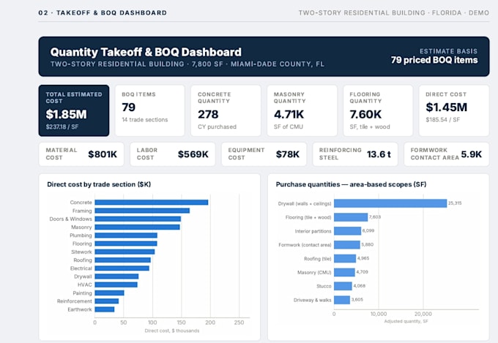Click the '5,880' formwork value label

pyautogui.click(x=368, y=245)
